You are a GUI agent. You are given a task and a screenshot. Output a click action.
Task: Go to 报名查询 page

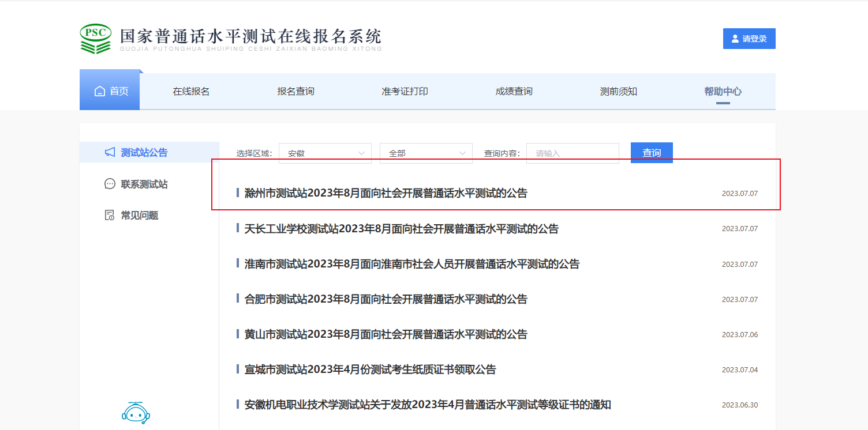[x=295, y=92]
